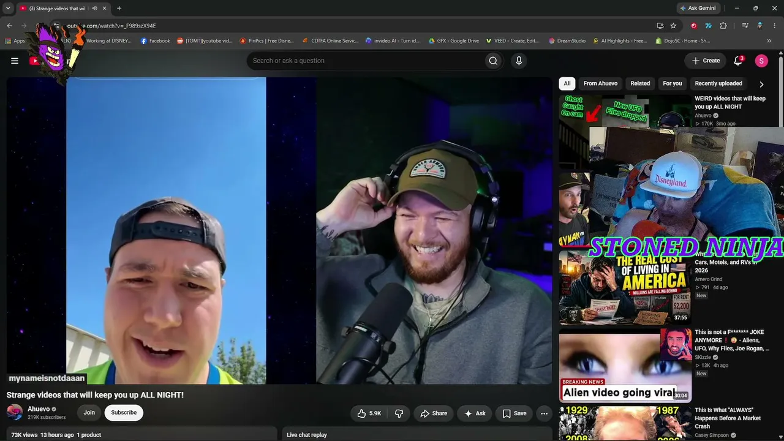Open the DojoSC Home bookmark
Screen dimensions: 784x441
click(682, 41)
